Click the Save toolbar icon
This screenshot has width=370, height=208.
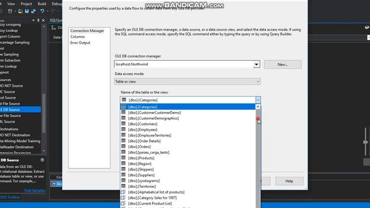(x=27, y=11)
